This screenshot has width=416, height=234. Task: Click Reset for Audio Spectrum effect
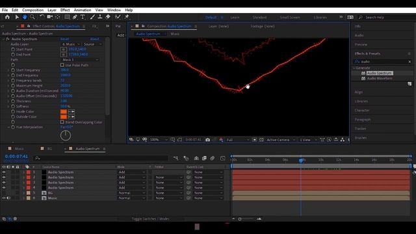tap(65, 39)
